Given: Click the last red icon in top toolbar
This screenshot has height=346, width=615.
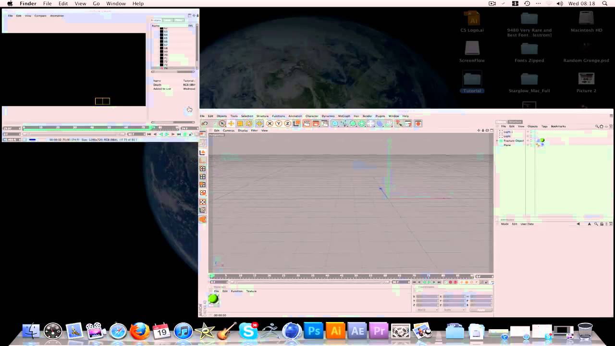Looking at the screenshot, I should pyautogui.click(x=418, y=124).
